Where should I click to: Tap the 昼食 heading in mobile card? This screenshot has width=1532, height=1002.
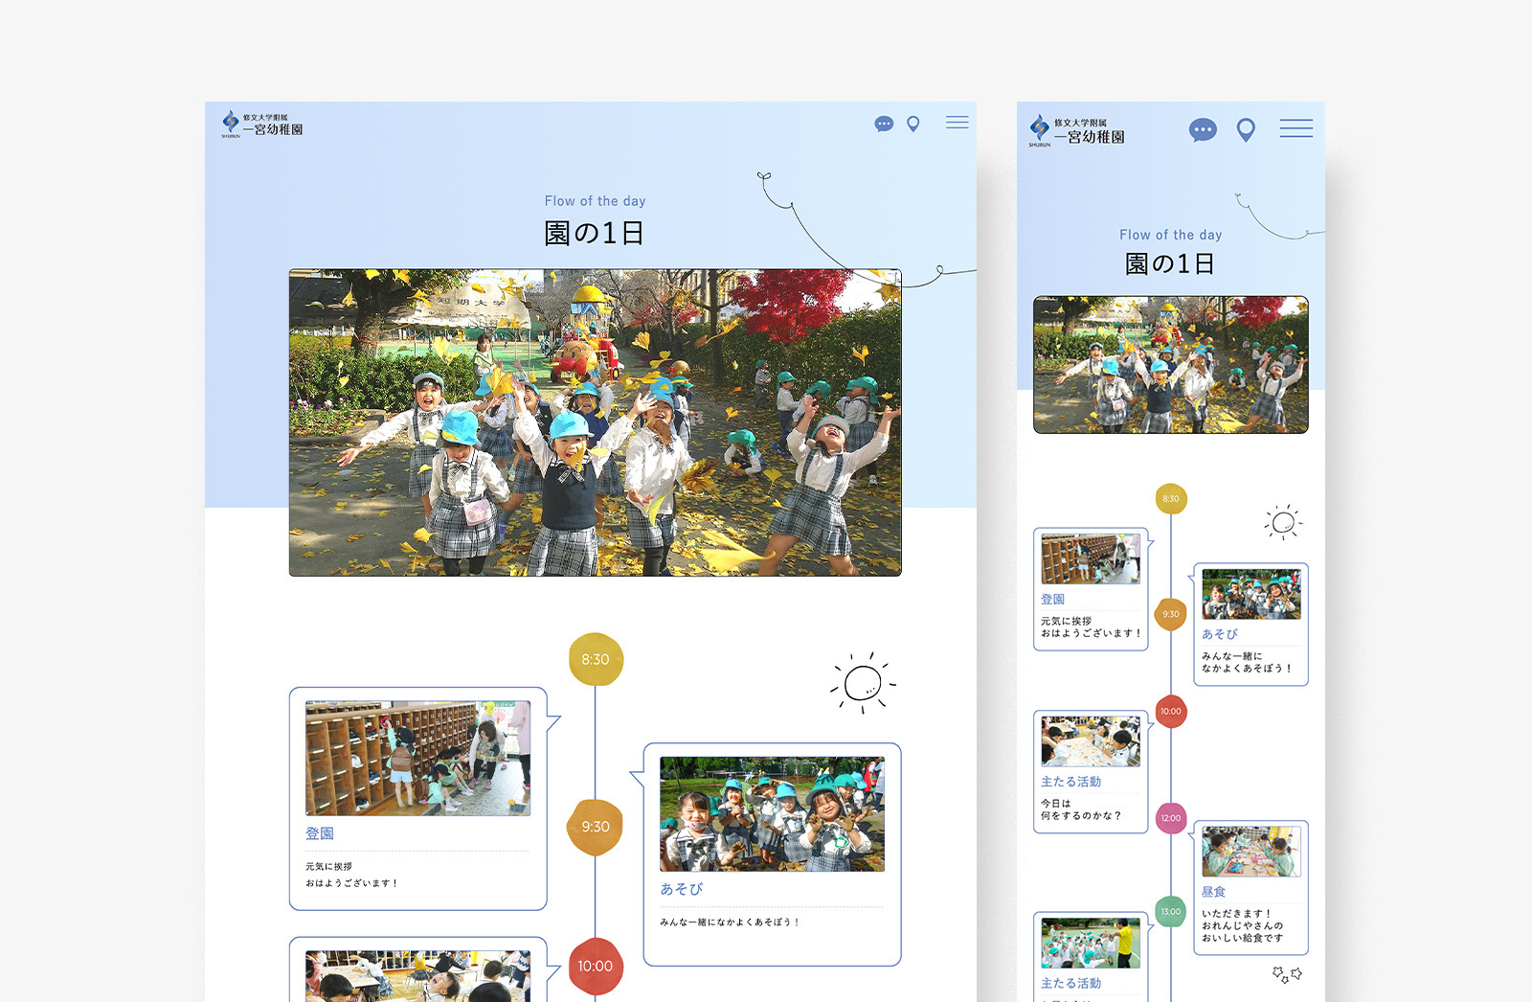(x=1213, y=891)
